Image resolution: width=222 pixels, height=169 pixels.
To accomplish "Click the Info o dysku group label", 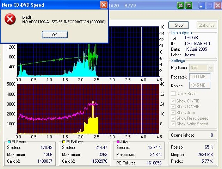I will point(181,33).
